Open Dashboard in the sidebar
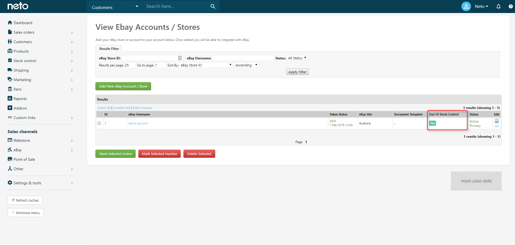515x245 pixels. 23,23
